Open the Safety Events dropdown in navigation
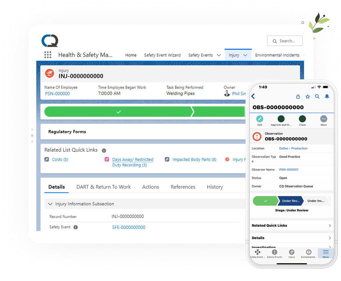This screenshot has width=341, height=281. 218,55
